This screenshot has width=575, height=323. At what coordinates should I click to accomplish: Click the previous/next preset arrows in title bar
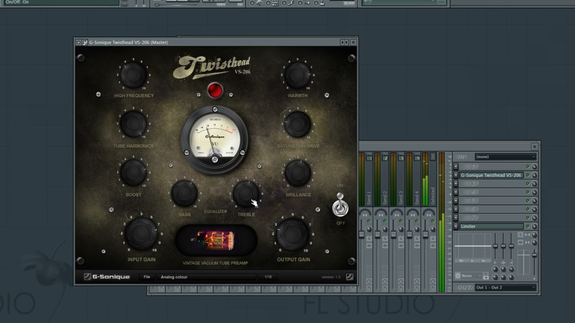coord(344,43)
